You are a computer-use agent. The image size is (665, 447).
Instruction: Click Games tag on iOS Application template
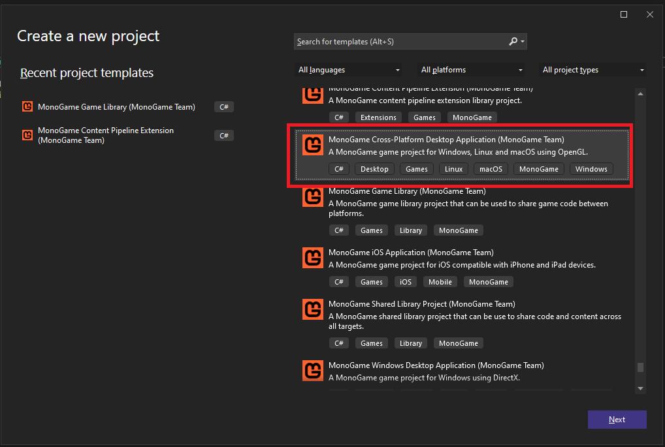coord(372,282)
